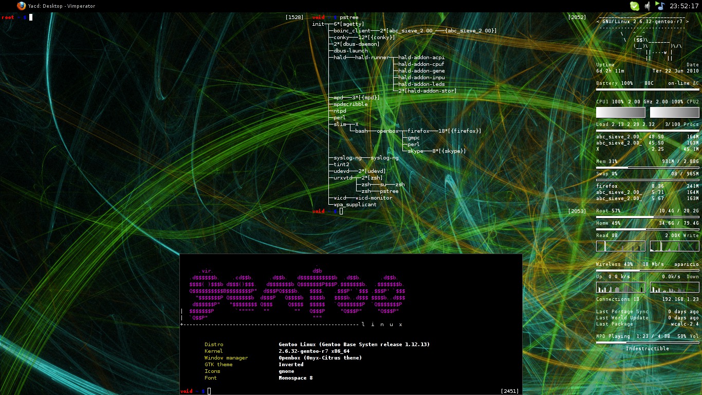Click the volume speaker tray icon
702x395 pixels.
[x=648, y=6]
